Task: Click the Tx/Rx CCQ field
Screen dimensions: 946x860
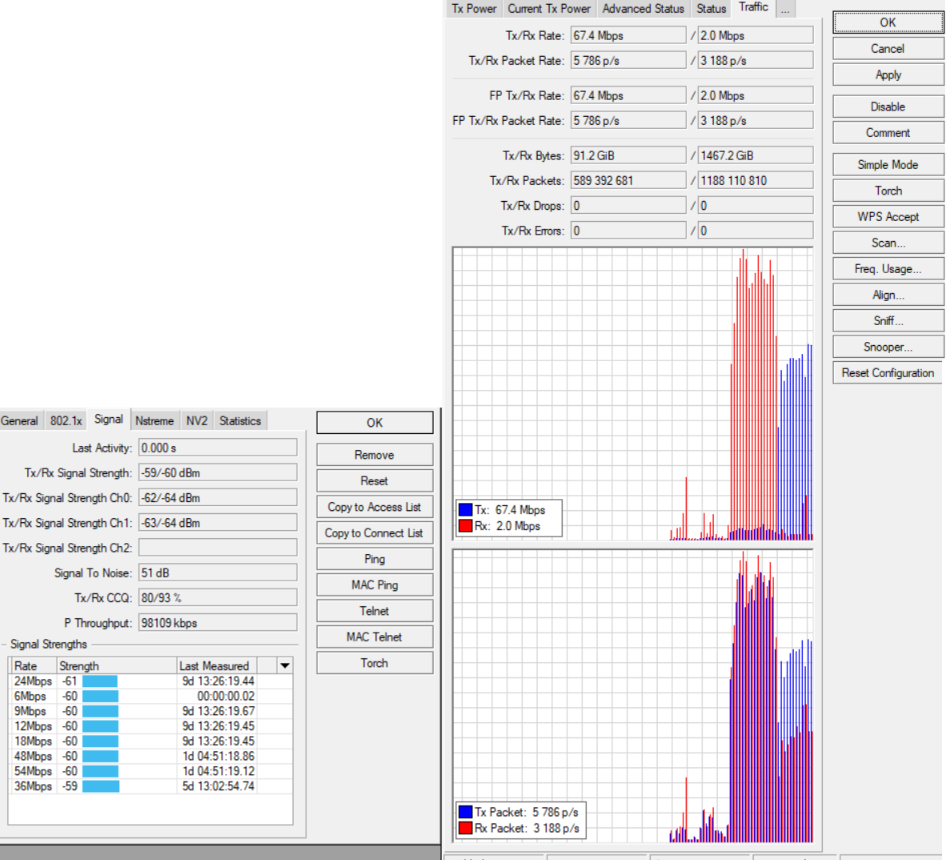Action: (x=217, y=598)
